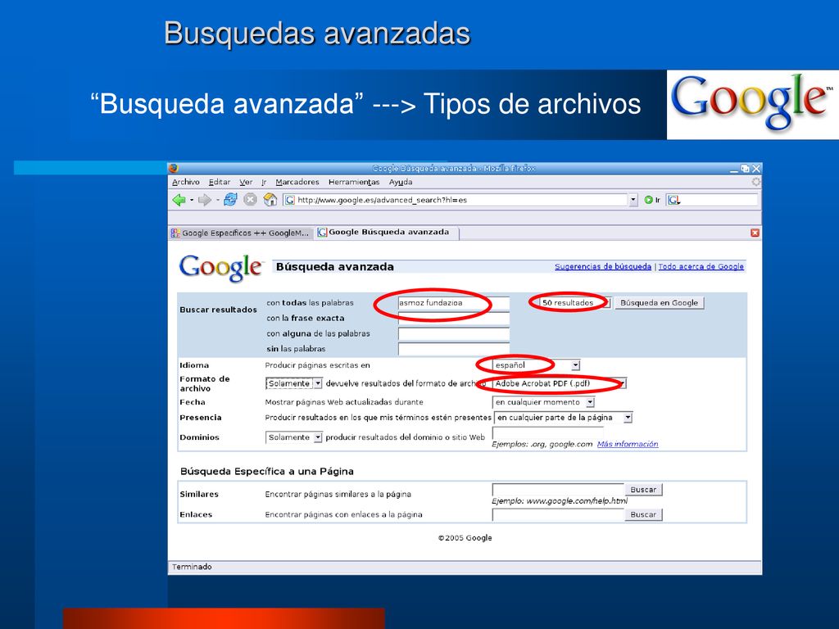Open the Dominios Solamente dropdown
The width and height of the screenshot is (839, 629).
[x=294, y=437]
